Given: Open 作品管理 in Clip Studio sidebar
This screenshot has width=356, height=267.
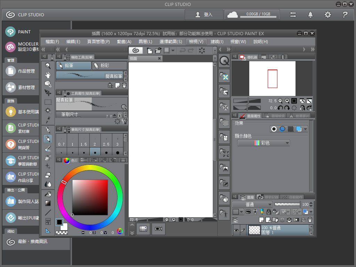Looking at the screenshot, I should coord(21,71).
